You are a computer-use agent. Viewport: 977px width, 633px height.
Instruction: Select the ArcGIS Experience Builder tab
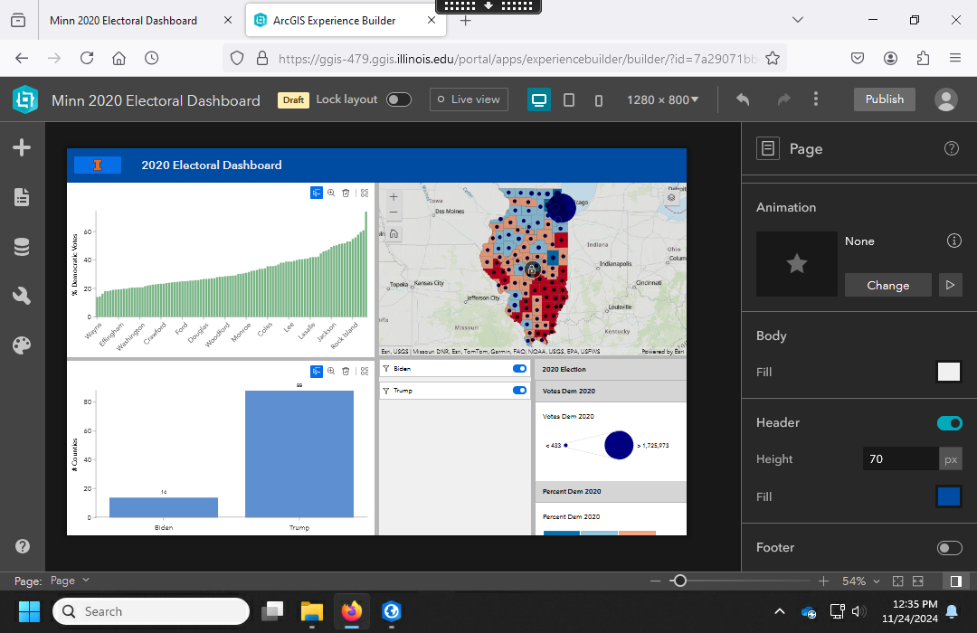tap(337, 20)
